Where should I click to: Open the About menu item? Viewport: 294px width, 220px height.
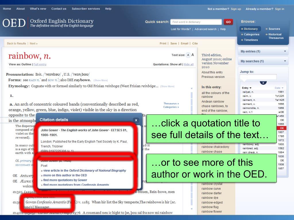pyautogui.click(x=20, y=9)
